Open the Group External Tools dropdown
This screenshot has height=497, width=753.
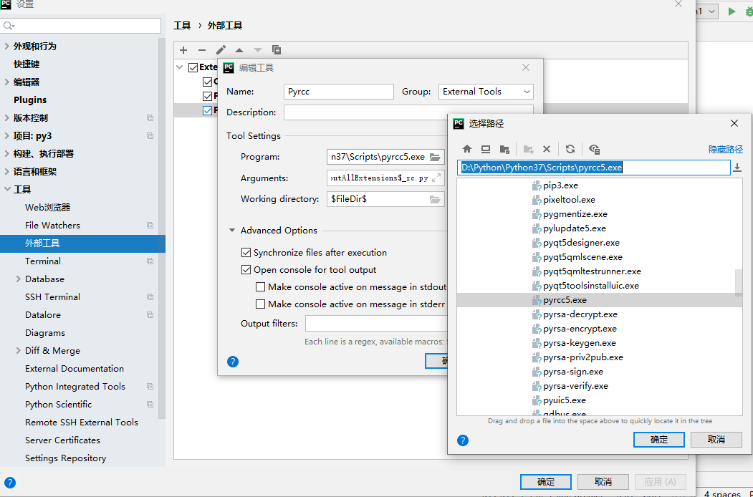[x=486, y=92]
